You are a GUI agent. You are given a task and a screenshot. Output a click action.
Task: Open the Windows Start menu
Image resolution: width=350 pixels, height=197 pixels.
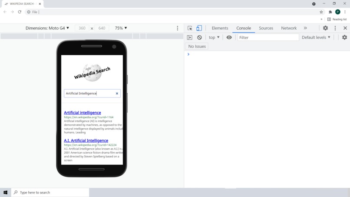point(5,192)
